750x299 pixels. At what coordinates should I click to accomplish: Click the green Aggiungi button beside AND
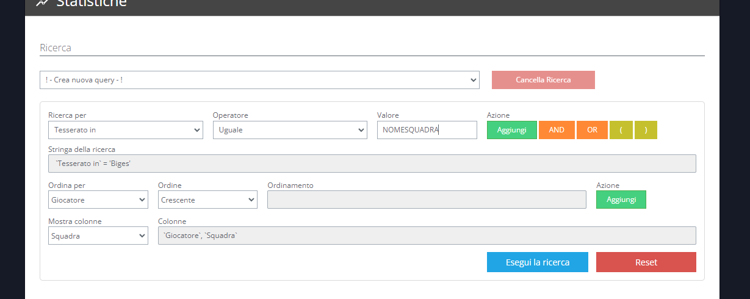click(x=511, y=130)
